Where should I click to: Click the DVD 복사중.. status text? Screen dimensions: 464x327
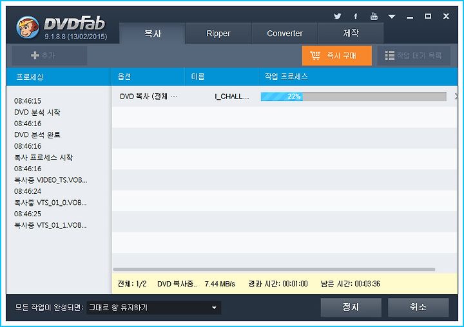177,284
